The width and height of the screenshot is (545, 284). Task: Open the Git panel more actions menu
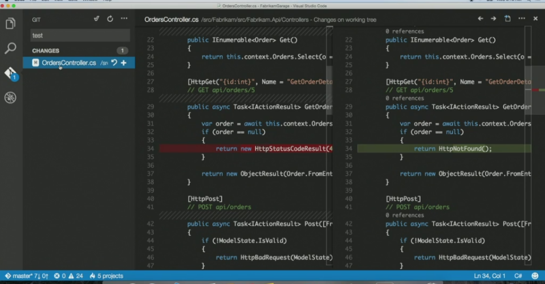pos(124,19)
